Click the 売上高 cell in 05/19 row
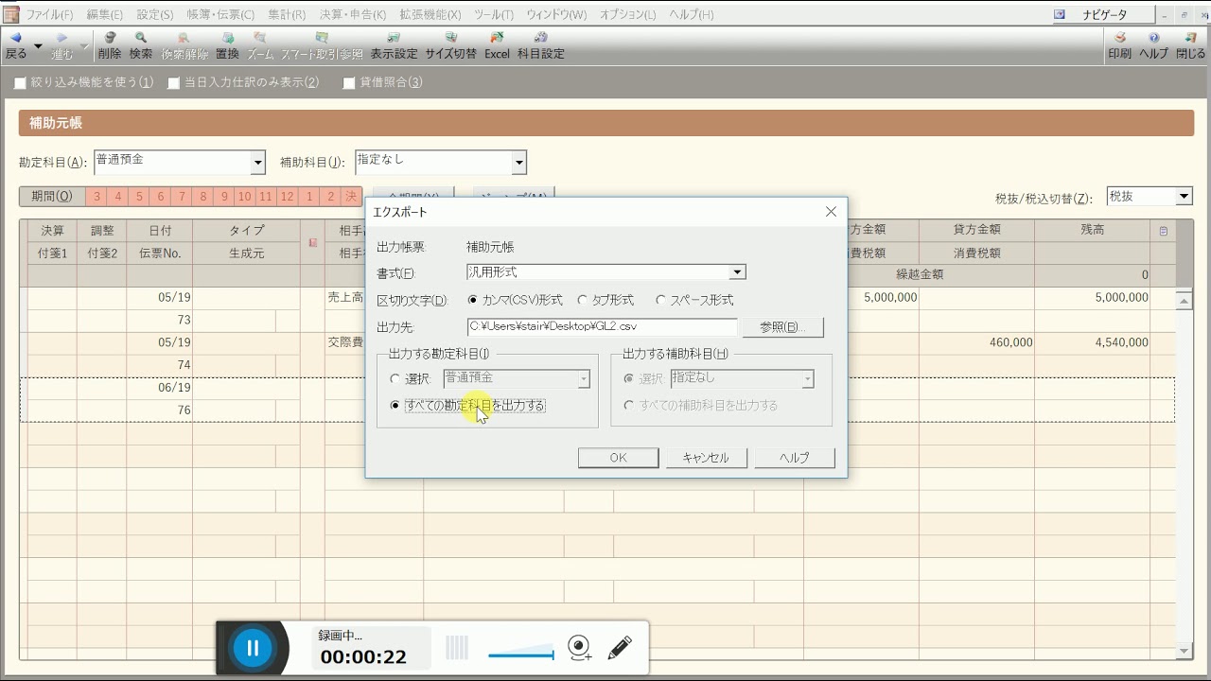 [x=345, y=297]
